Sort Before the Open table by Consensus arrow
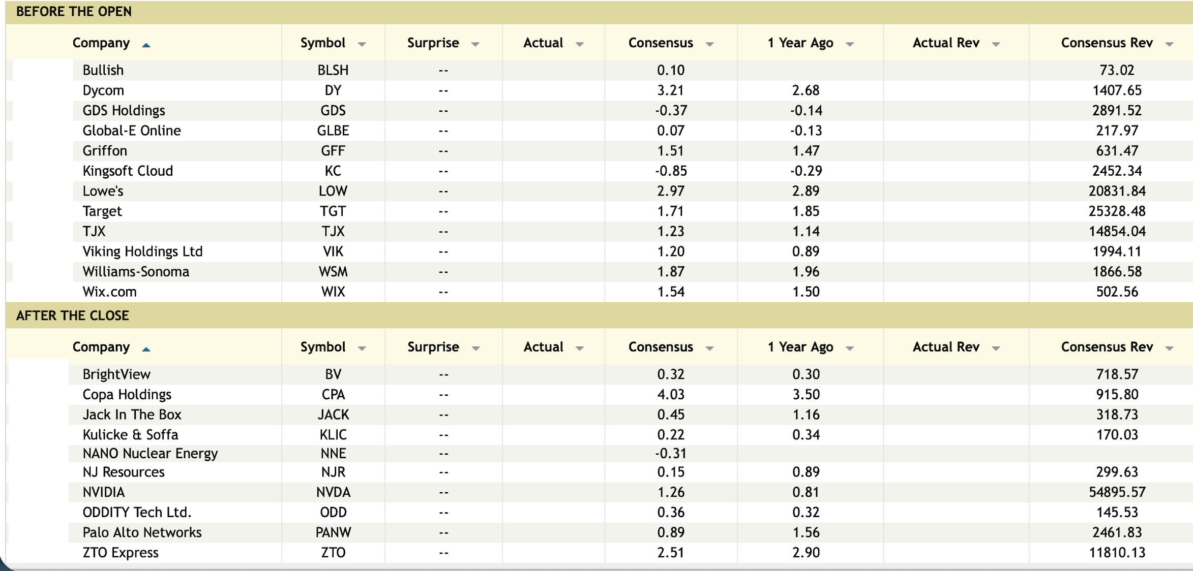1193x571 pixels. (x=709, y=45)
